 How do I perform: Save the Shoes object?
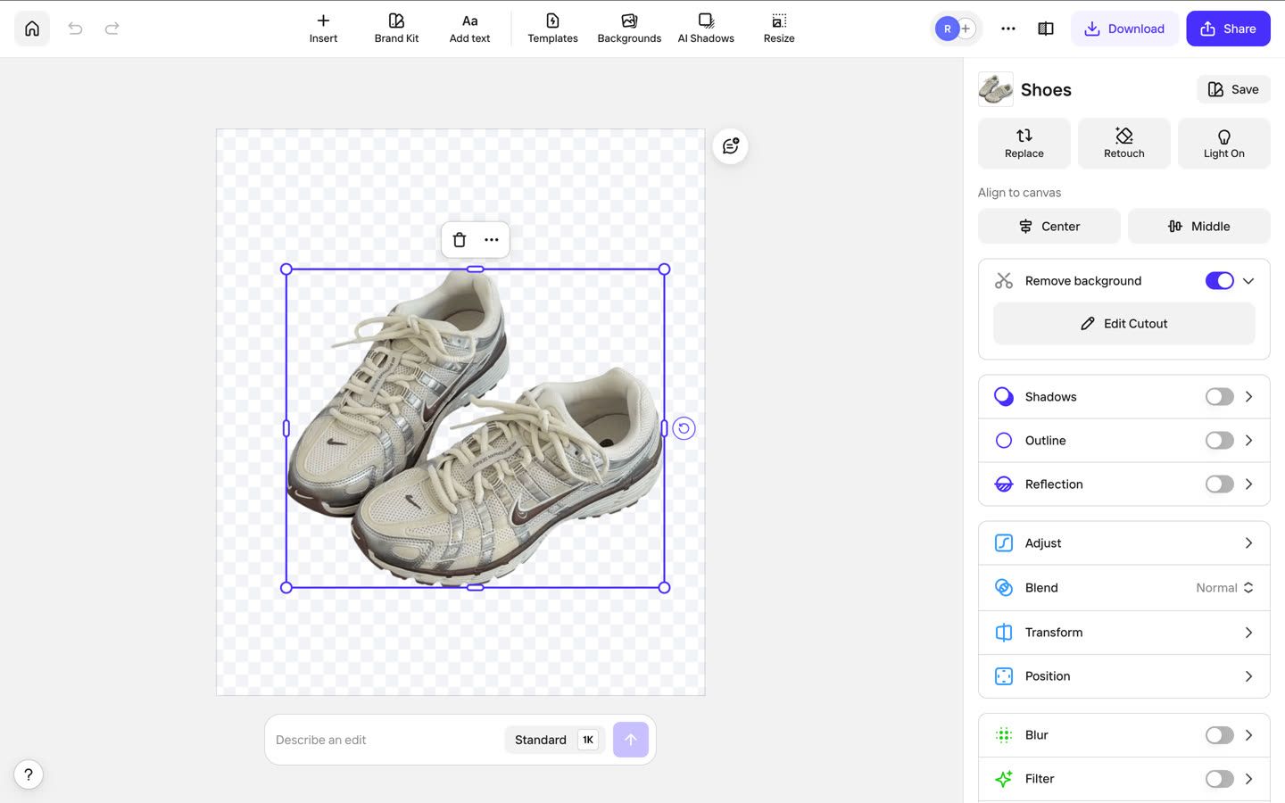(1233, 89)
